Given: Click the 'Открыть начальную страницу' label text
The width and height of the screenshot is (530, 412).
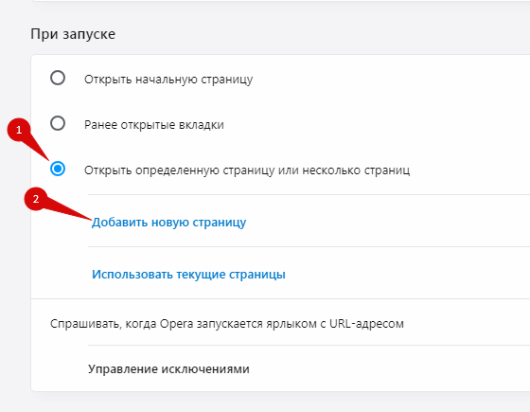Looking at the screenshot, I should tap(168, 80).
